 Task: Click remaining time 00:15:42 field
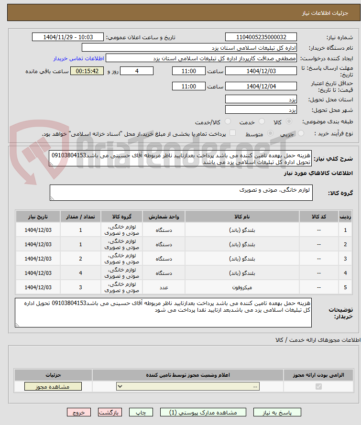pyautogui.click(x=87, y=71)
